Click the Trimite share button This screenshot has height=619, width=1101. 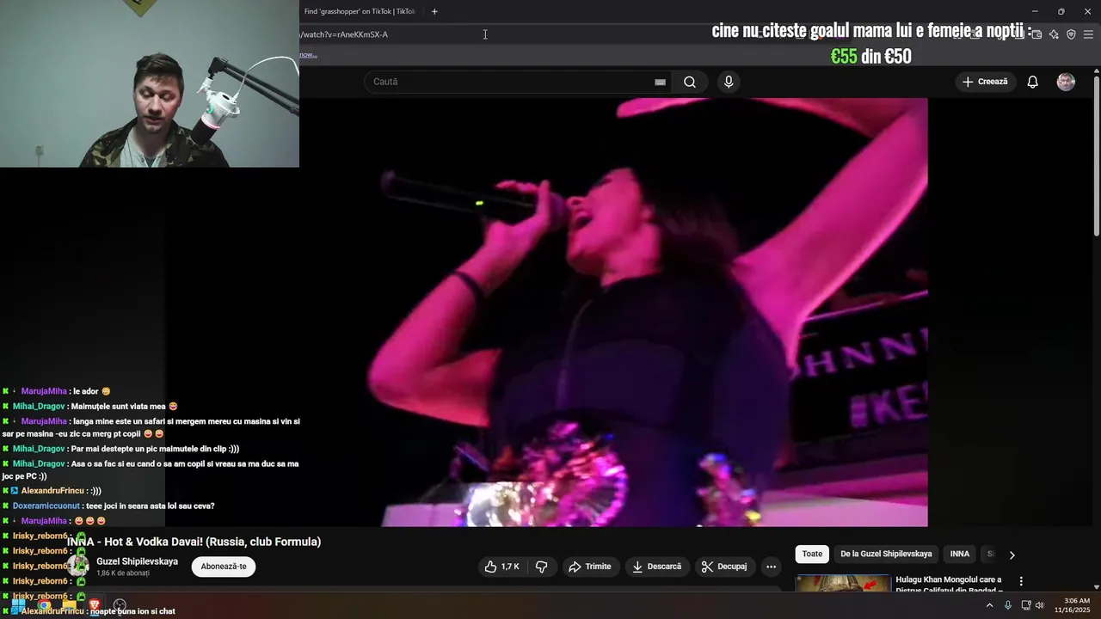(591, 567)
